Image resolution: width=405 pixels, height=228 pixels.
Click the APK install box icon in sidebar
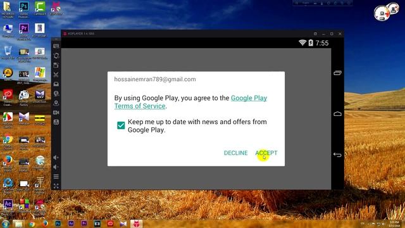pyautogui.click(x=56, y=84)
